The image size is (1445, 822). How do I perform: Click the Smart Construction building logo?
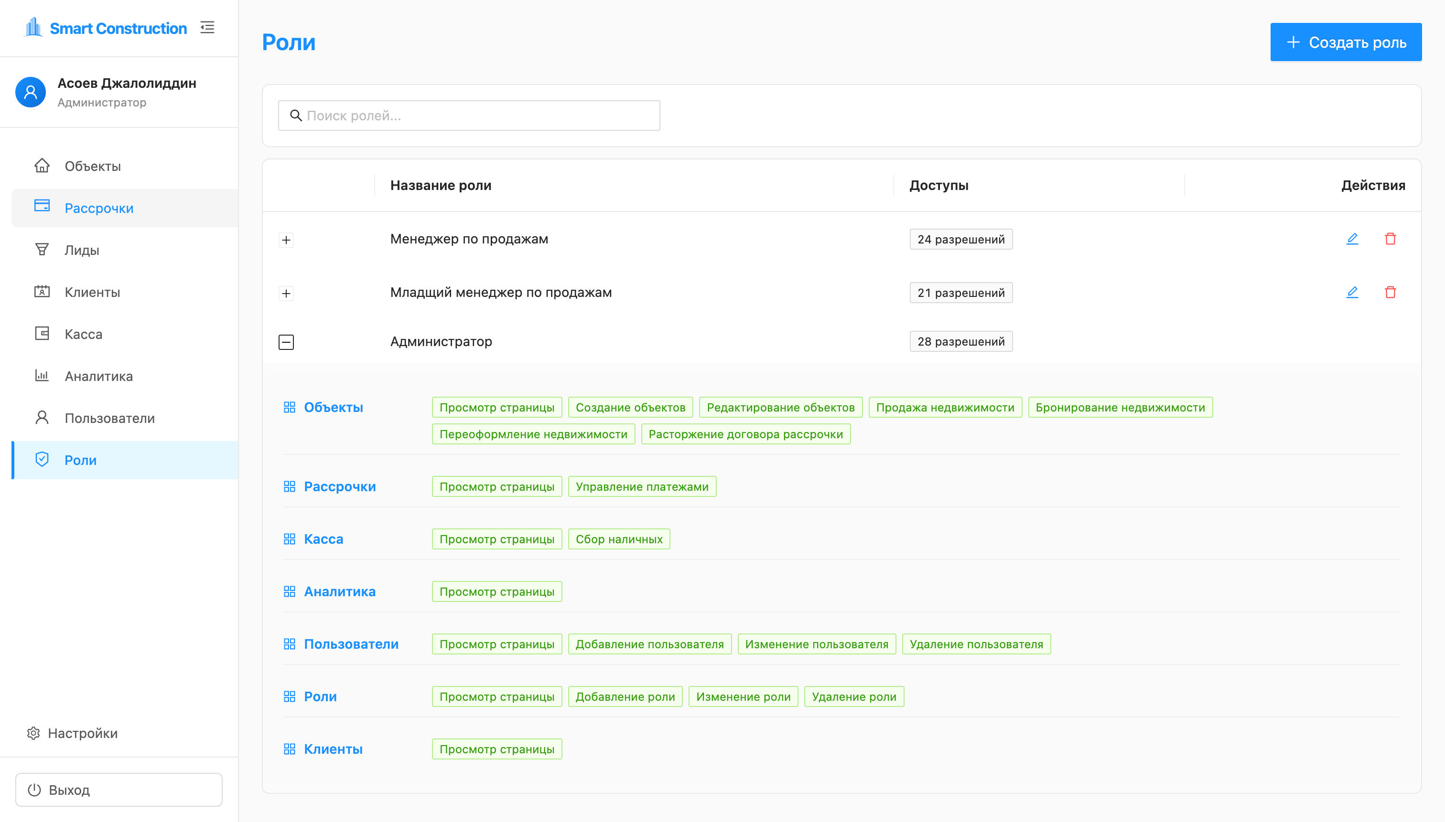pos(34,28)
